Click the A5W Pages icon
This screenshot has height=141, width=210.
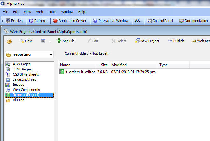pos(8,64)
